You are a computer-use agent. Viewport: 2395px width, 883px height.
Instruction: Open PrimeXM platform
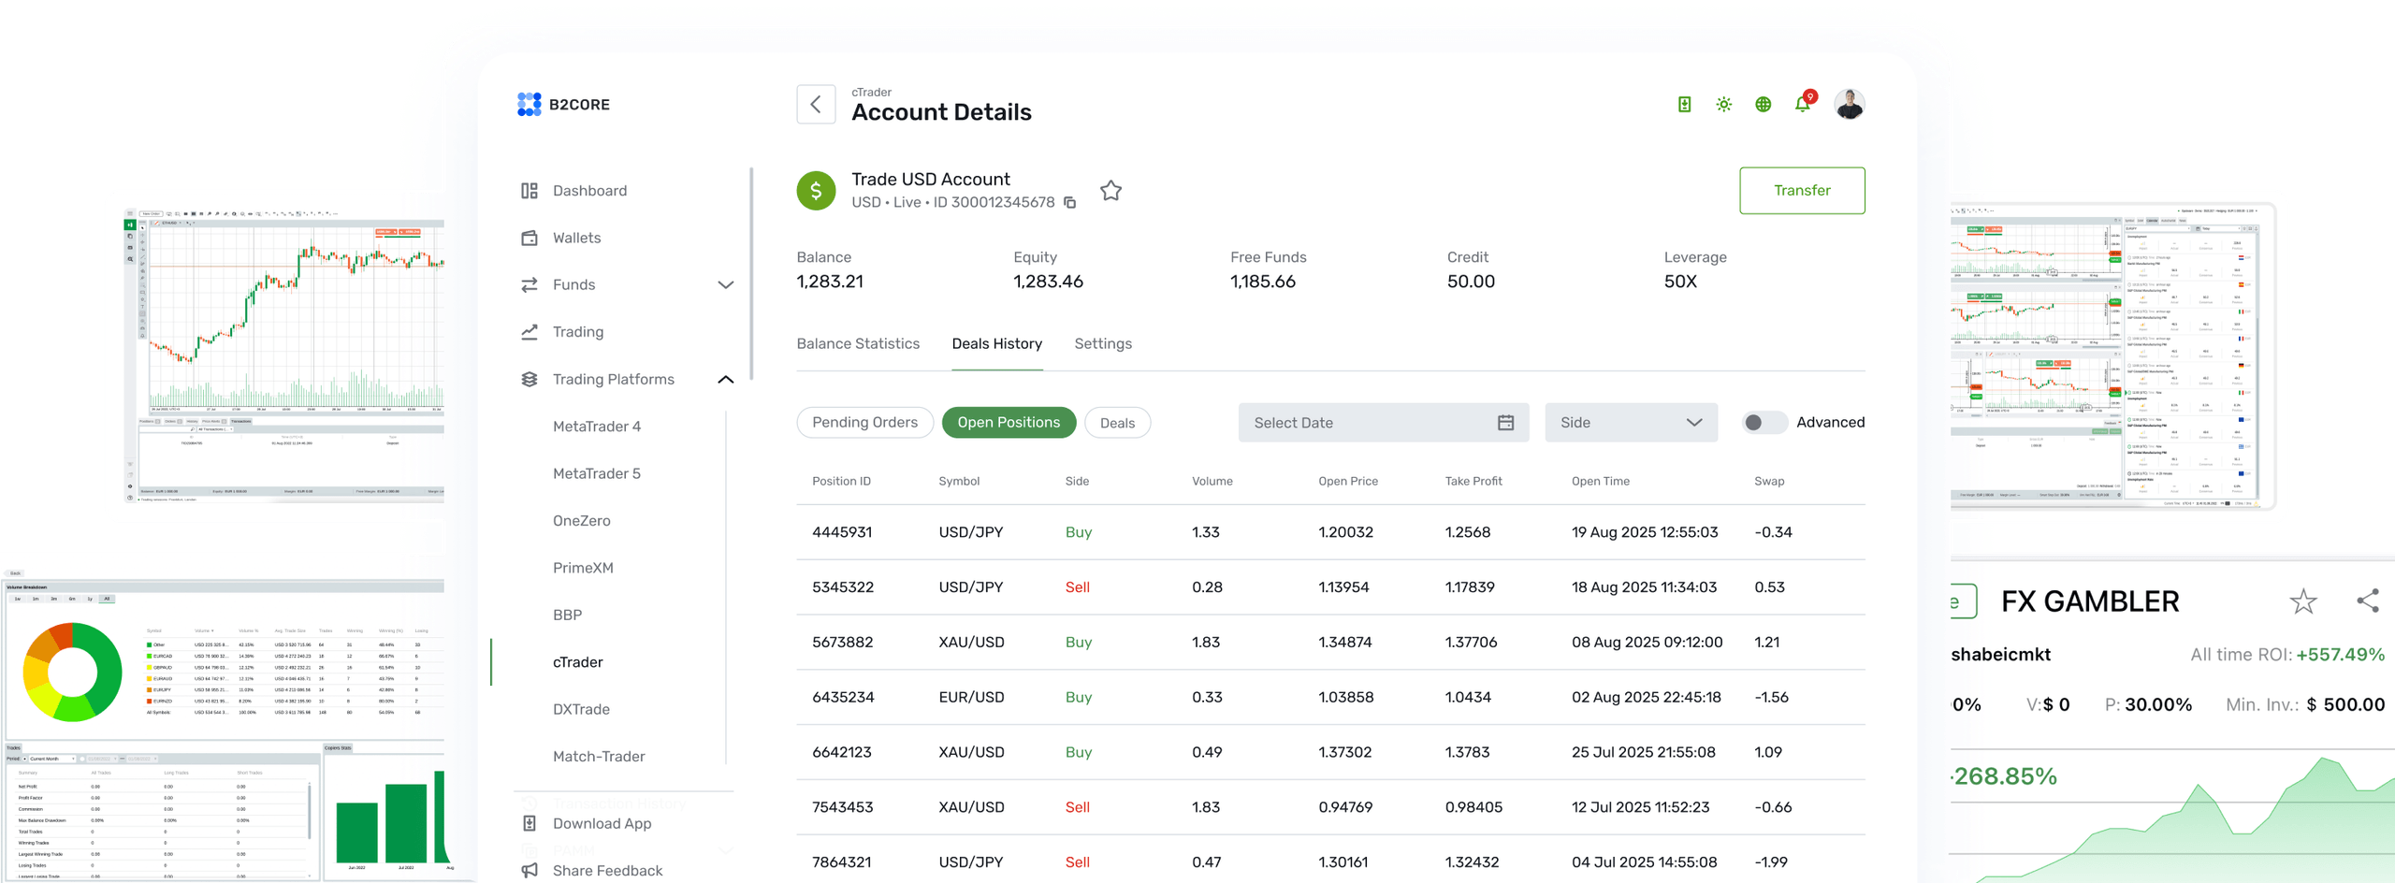pos(583,568)
